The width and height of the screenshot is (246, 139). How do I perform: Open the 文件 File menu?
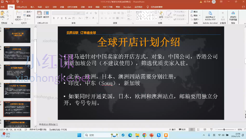click(3, 7)
